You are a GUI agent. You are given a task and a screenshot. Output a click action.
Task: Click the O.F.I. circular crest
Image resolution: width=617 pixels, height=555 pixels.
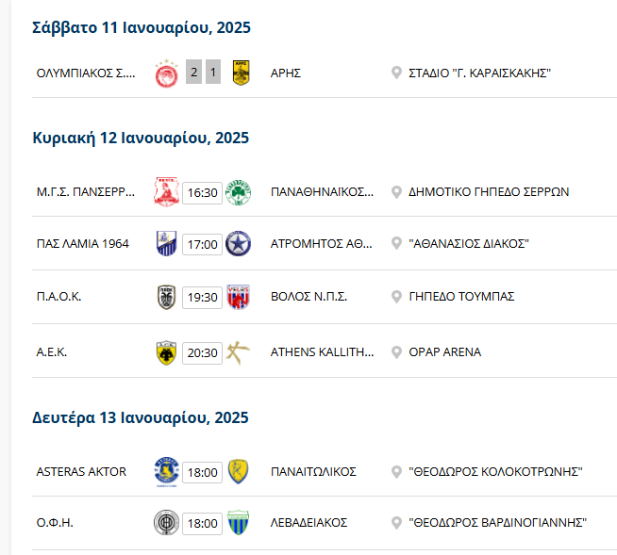166,523
